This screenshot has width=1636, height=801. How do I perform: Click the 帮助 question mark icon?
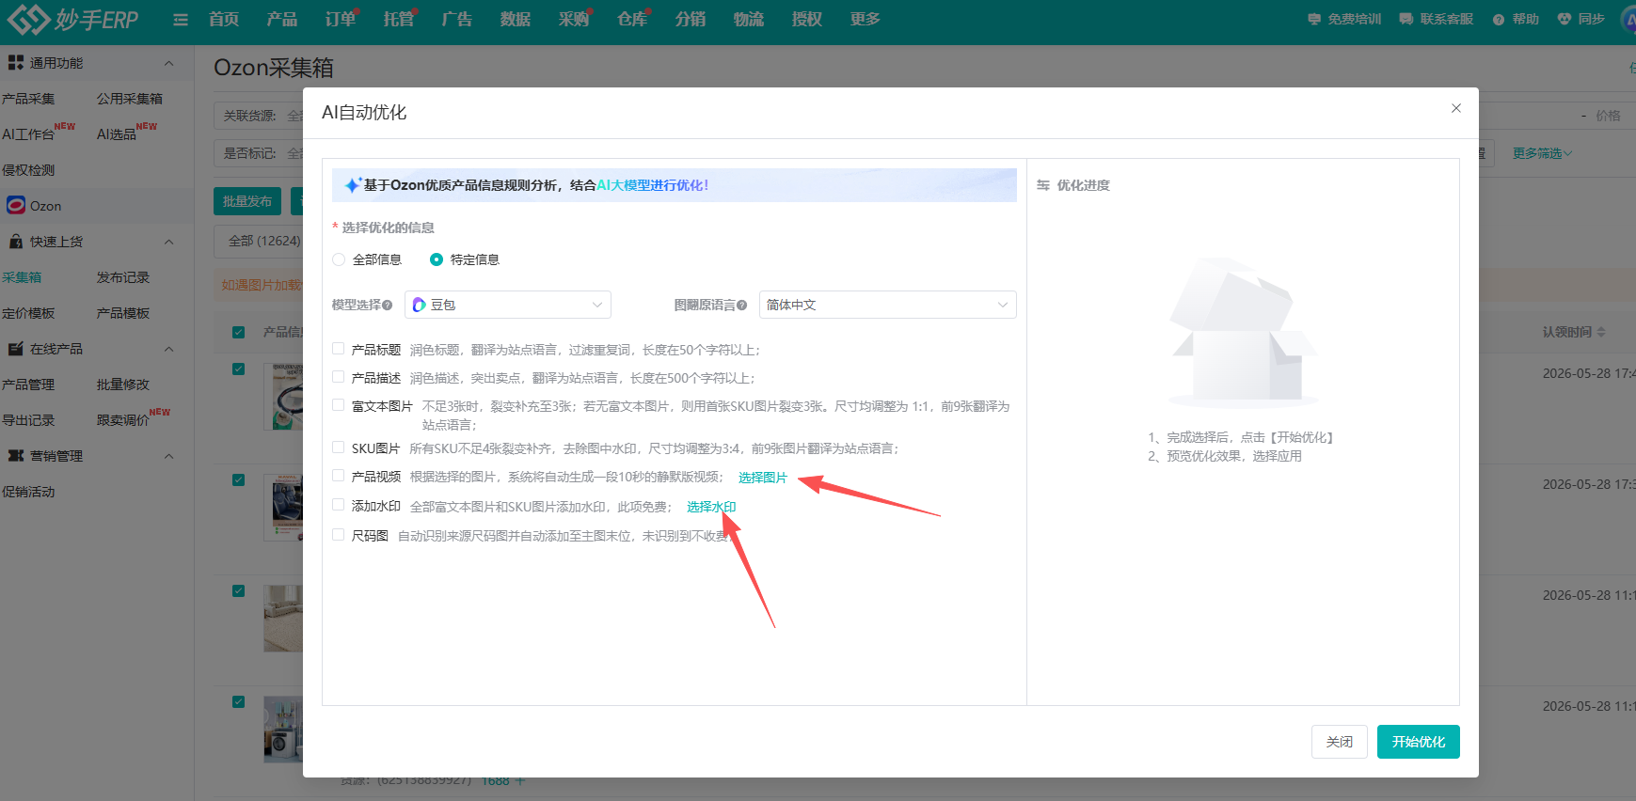tap(1499, 20)
